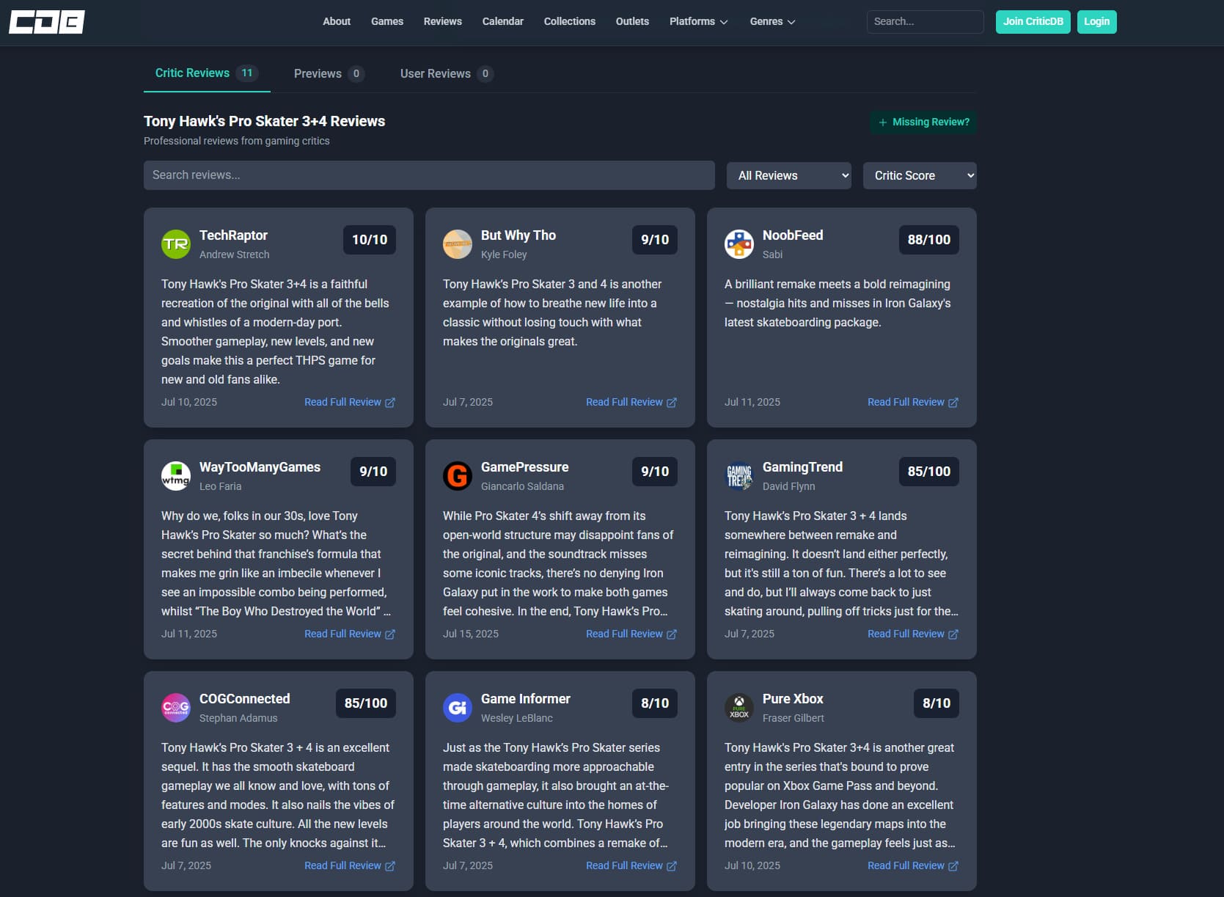Click the Tony Hawk's Pro Skater 3+4 Reviews heading
The height and width of the screenshot is (897, 1224).
click(x=264, y=121)
